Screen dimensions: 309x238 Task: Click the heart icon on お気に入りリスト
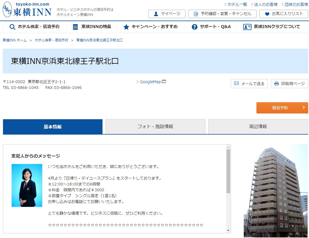click(267, 14)
